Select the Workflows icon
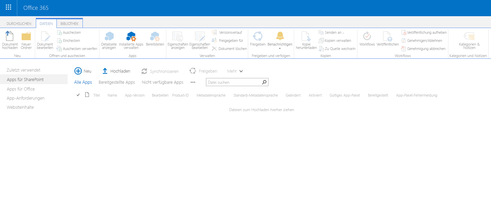491x207 pixels. (x=367, y=40)
